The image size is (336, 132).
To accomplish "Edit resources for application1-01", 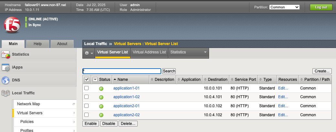I will click(283, 88).
